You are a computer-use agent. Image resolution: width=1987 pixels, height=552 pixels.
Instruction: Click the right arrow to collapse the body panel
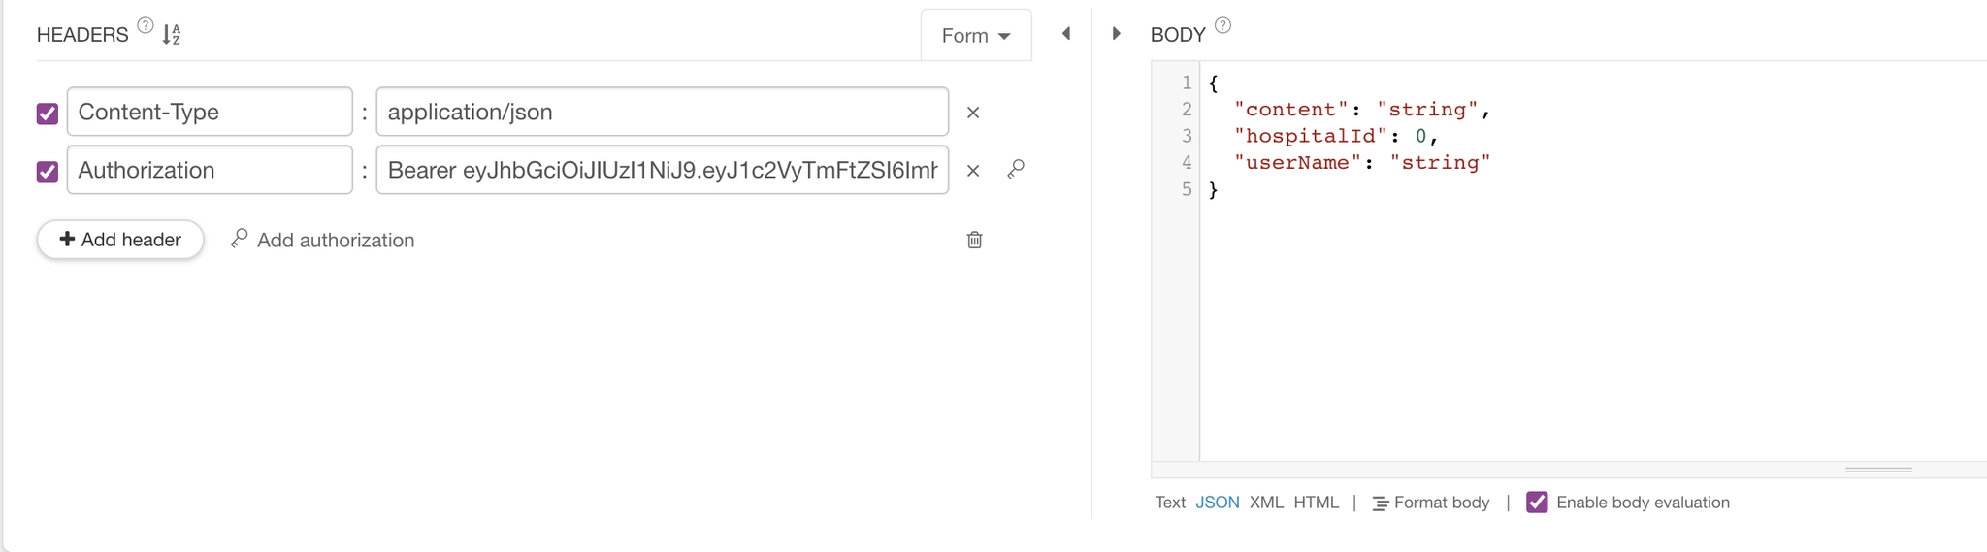(1116, 34)
